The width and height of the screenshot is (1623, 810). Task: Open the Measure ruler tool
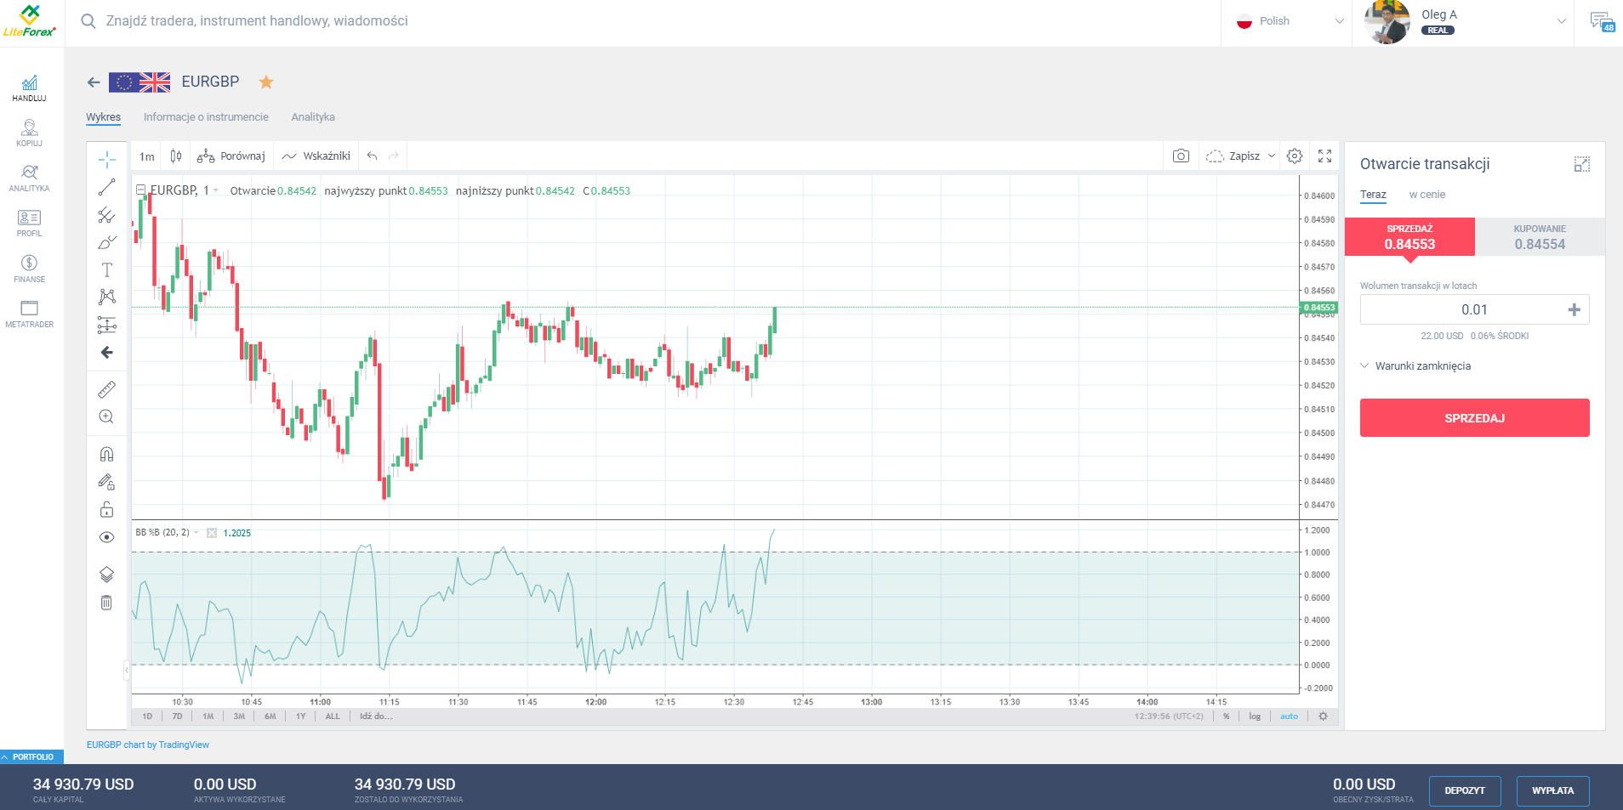pyautogui.click(x=106, y=389)
